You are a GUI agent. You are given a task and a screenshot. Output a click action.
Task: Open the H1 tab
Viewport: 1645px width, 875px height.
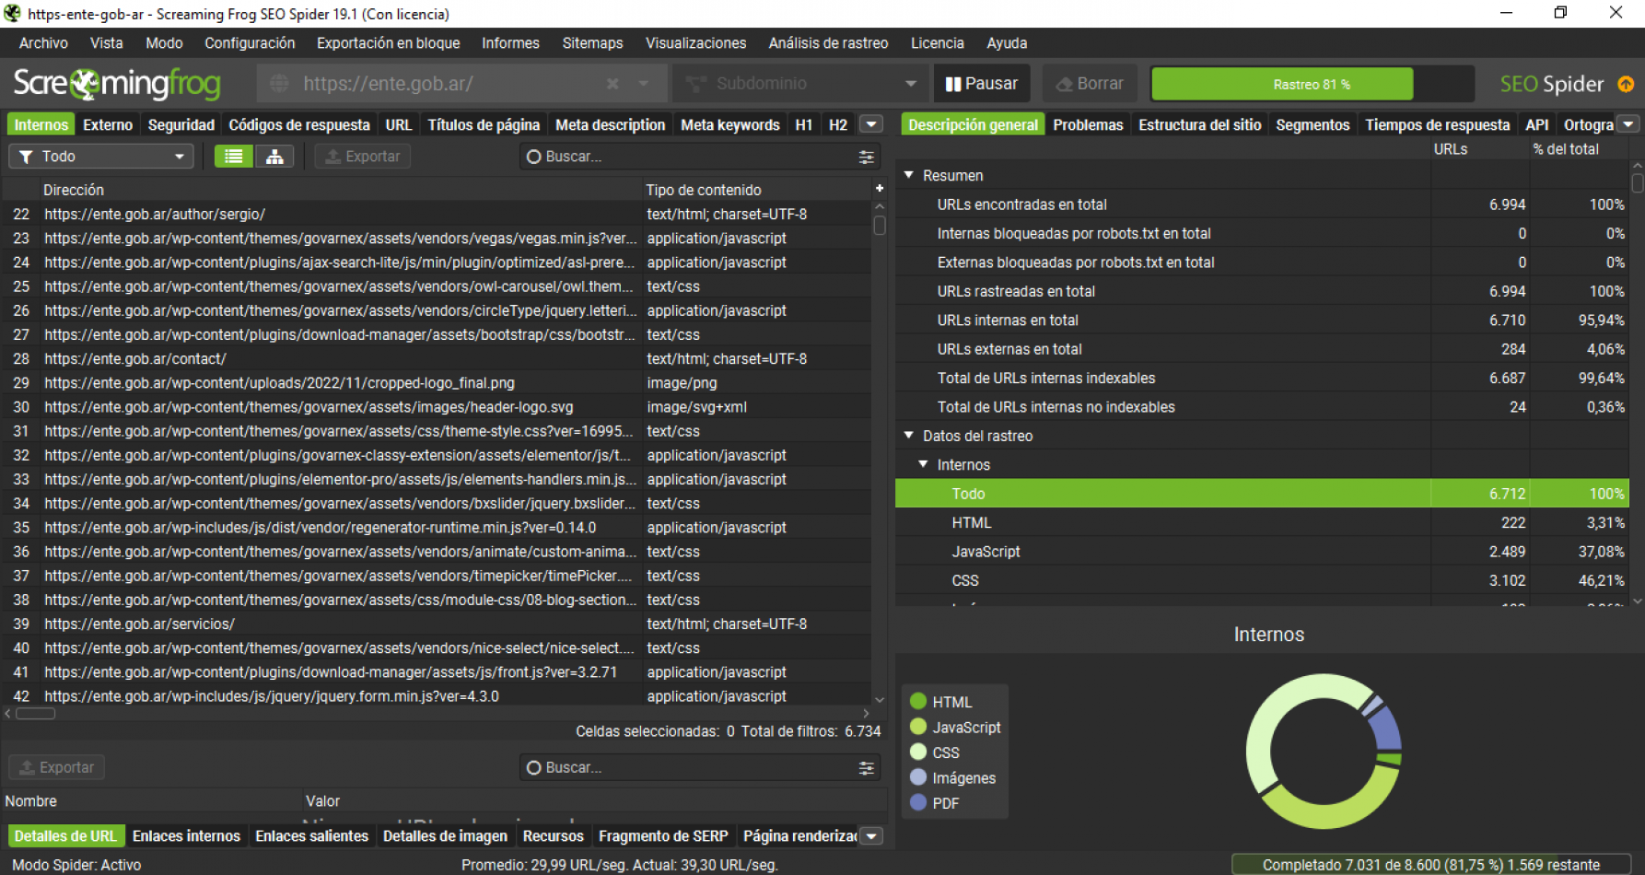coord(804,124)
